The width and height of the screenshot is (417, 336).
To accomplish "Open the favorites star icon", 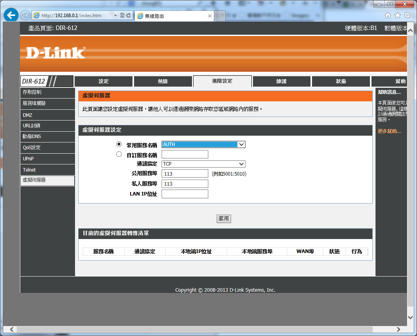I will [x=397, y=16].
